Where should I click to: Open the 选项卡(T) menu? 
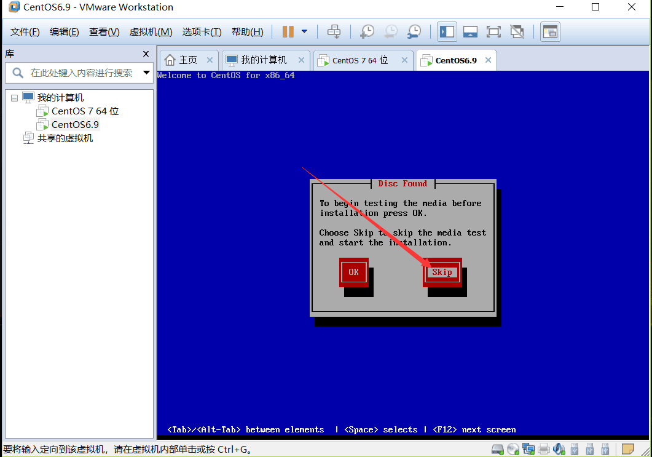(x=202, y=32)
